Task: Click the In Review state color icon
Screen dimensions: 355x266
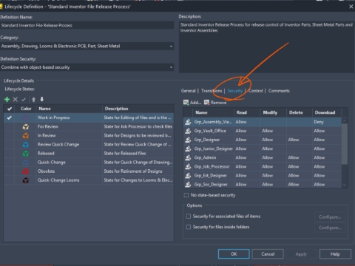Action: pos(26,135)
